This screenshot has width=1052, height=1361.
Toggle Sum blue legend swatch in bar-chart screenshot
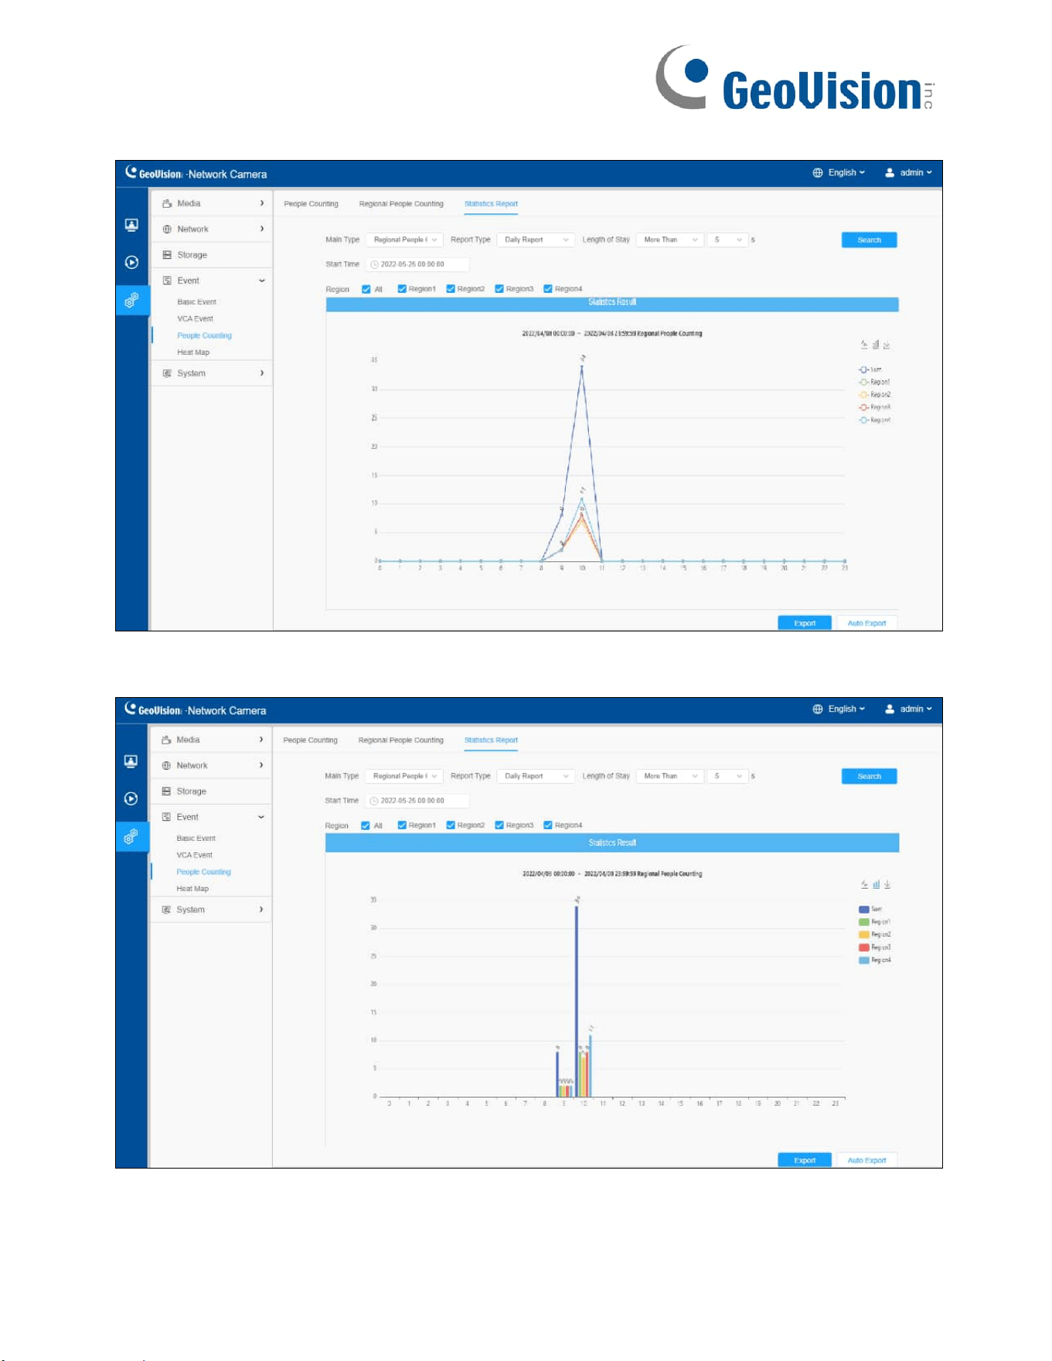point(864,910)
